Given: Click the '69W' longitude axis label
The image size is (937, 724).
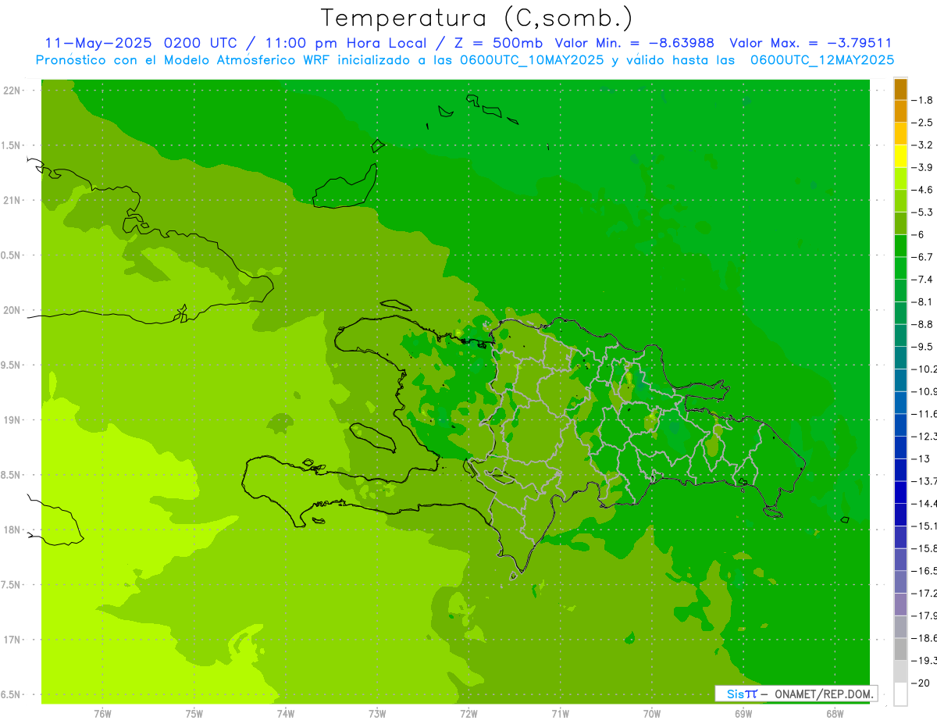Looking at the screenshot, I should point(743,714).
